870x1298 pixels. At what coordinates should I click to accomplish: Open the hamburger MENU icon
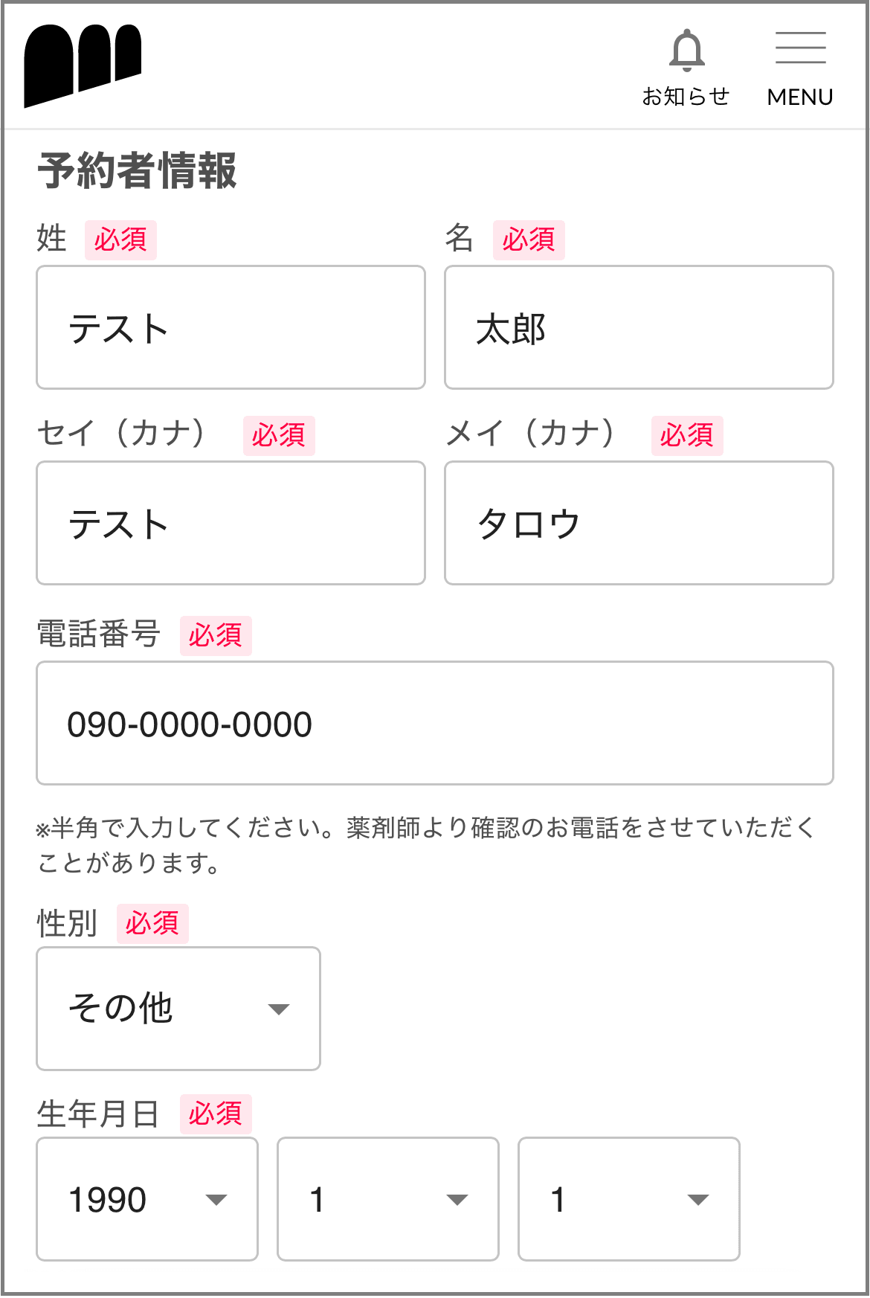(x=800, y=48)
